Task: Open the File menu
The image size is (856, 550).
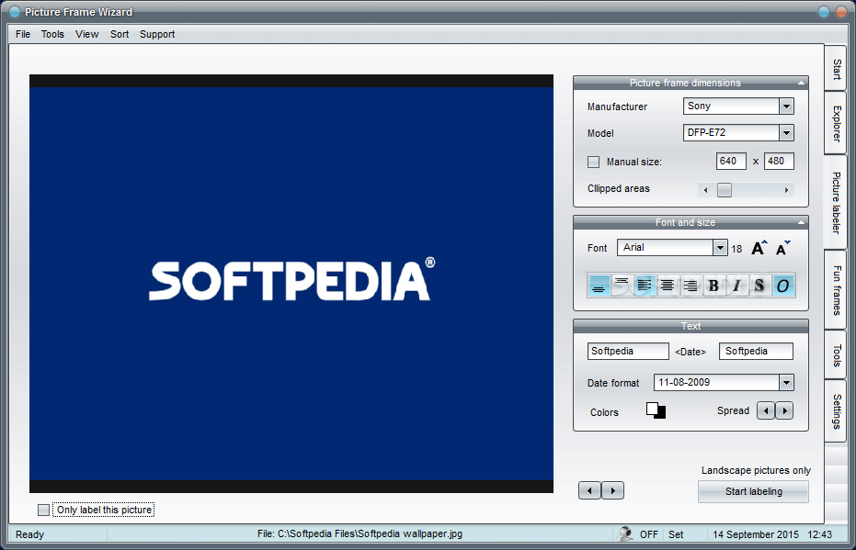Action: (x=23, y=34)
